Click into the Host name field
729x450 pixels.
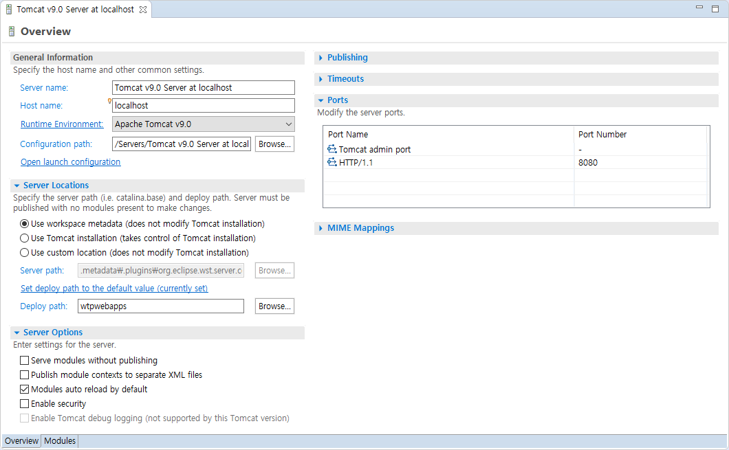pos(203,105)
